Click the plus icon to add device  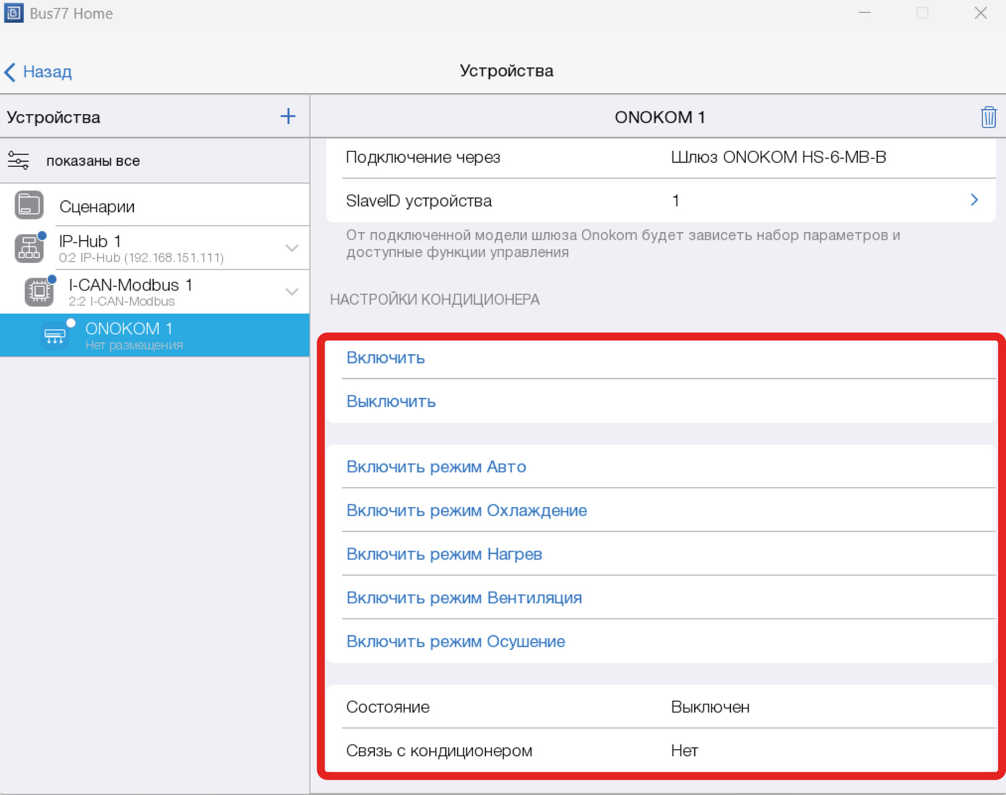pos(288,117)
